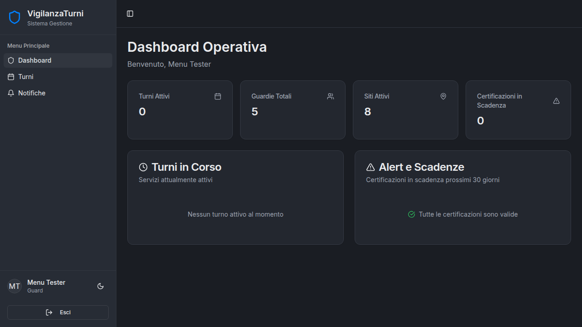This screenshot has width=582, height=327.
Task: Click the green checkmark validity icon
Action: pyautogui.click(x=411, y=214)
